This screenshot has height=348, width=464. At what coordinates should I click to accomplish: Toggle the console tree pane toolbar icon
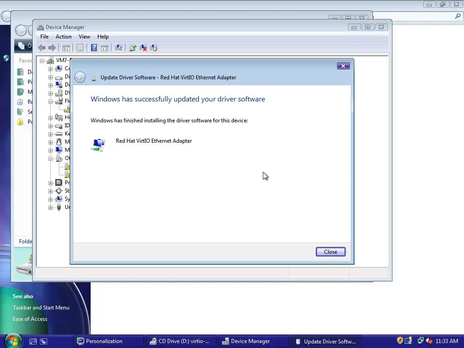click(66, 48)
